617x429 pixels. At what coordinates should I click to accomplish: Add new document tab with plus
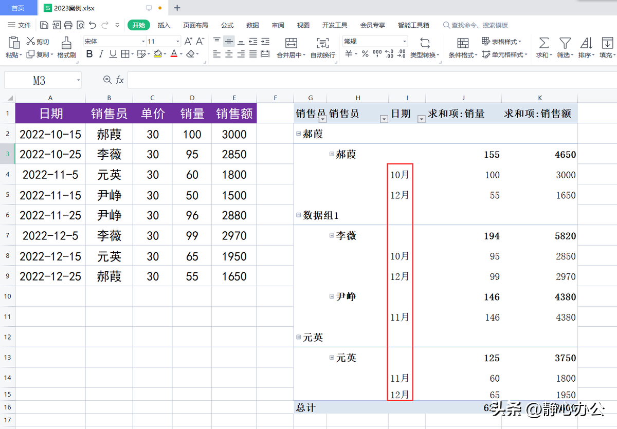(x=177, y=8)
